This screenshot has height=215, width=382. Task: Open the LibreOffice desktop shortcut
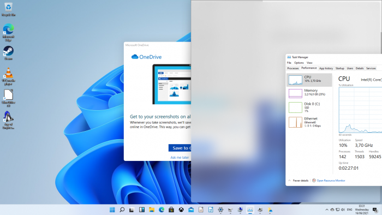click(8, 98)
